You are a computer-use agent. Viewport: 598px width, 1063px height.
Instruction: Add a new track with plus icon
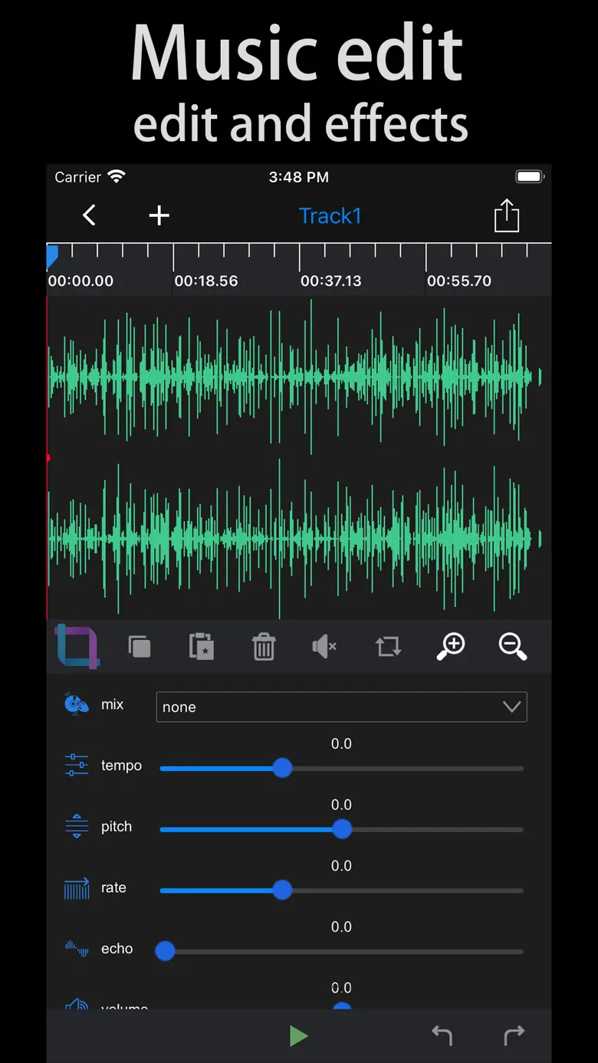pos(159,215)
